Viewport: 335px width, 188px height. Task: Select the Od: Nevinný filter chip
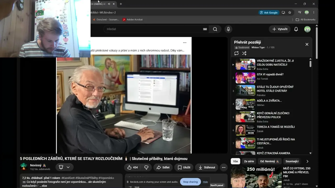pyautogui.click(x=270, y=161)
